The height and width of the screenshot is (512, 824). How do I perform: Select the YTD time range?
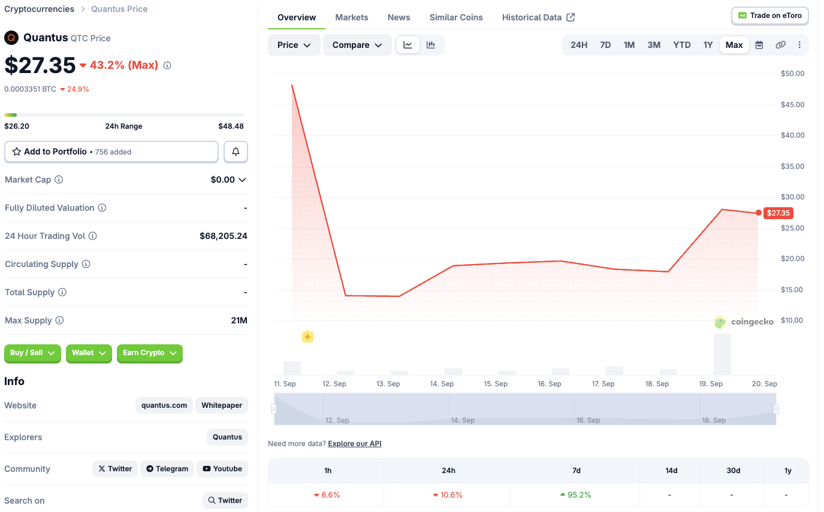682,45
